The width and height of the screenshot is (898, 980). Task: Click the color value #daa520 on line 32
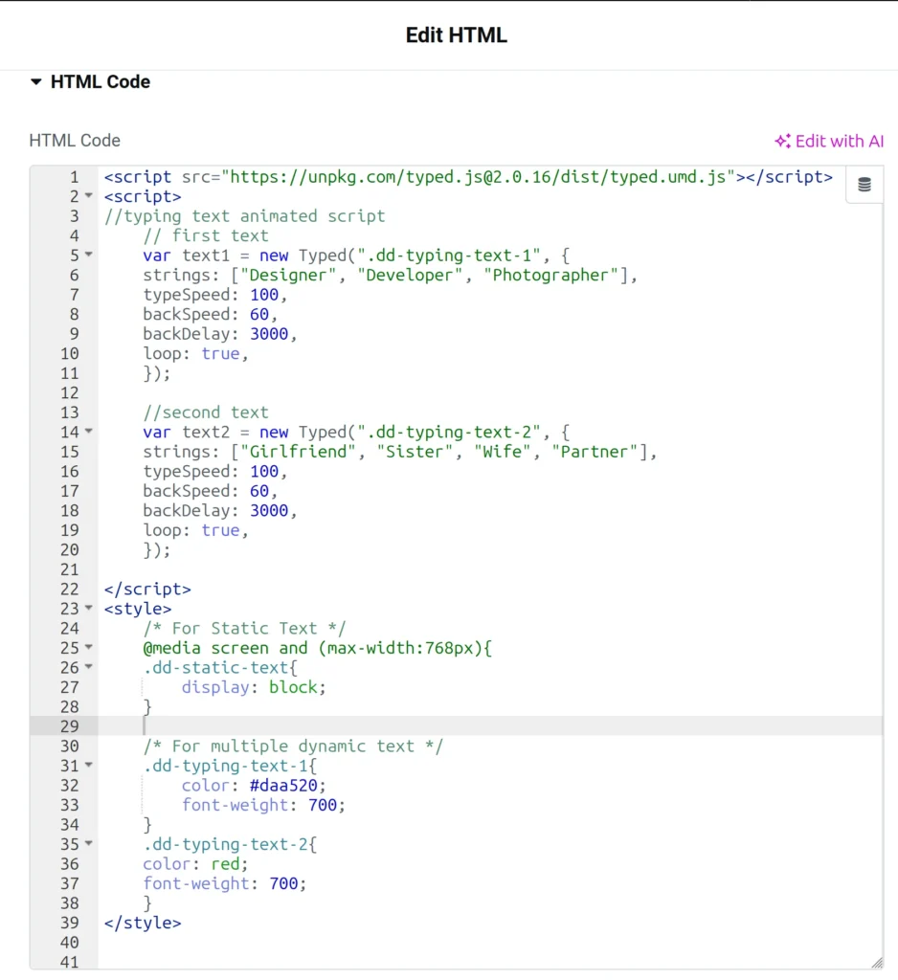click(283, 786)
